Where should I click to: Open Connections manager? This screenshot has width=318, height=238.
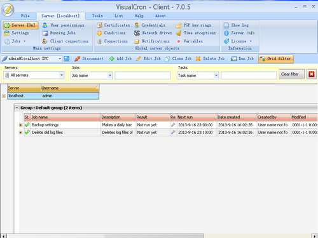[112, 41]
